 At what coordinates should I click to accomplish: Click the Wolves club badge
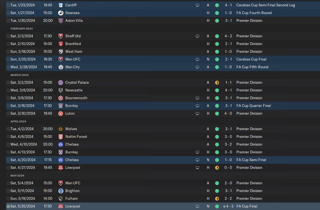click(61, 129)
